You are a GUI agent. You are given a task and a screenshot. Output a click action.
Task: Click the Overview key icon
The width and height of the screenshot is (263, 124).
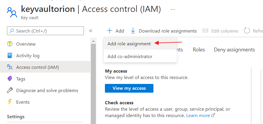coord(10,44)
